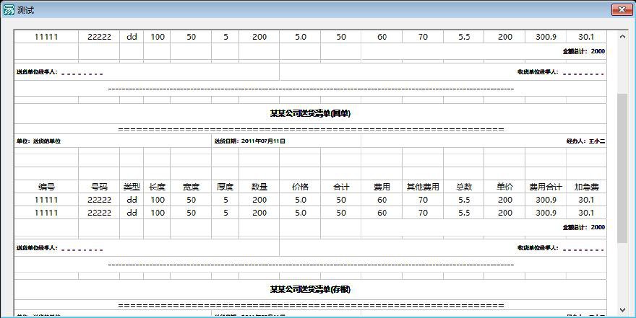This screenshot has width=636, height=318.
Task: Click the scrollbar down arrow
Action: (622, 310)
